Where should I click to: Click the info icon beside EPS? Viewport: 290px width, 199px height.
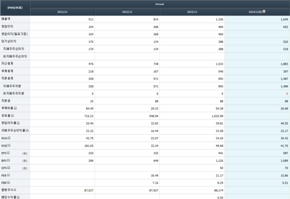[x=8, y=153]
